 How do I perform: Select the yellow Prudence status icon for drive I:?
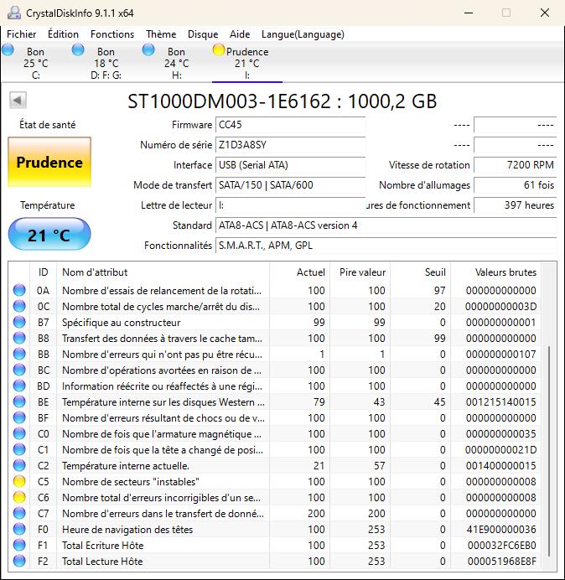click(x=219, y=50)
